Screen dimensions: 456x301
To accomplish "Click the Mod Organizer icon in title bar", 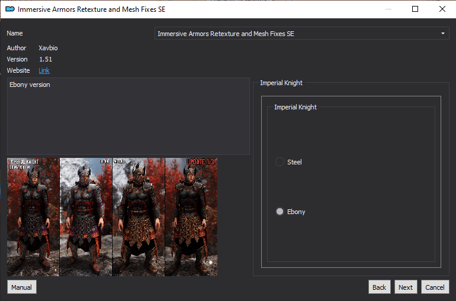I will pos(10,9).
